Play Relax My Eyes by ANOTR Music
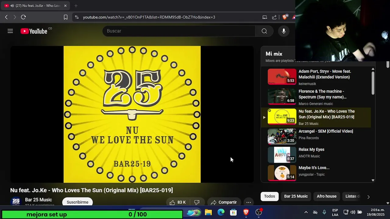Screen dimensions: 390x219 tap(311, 149)
